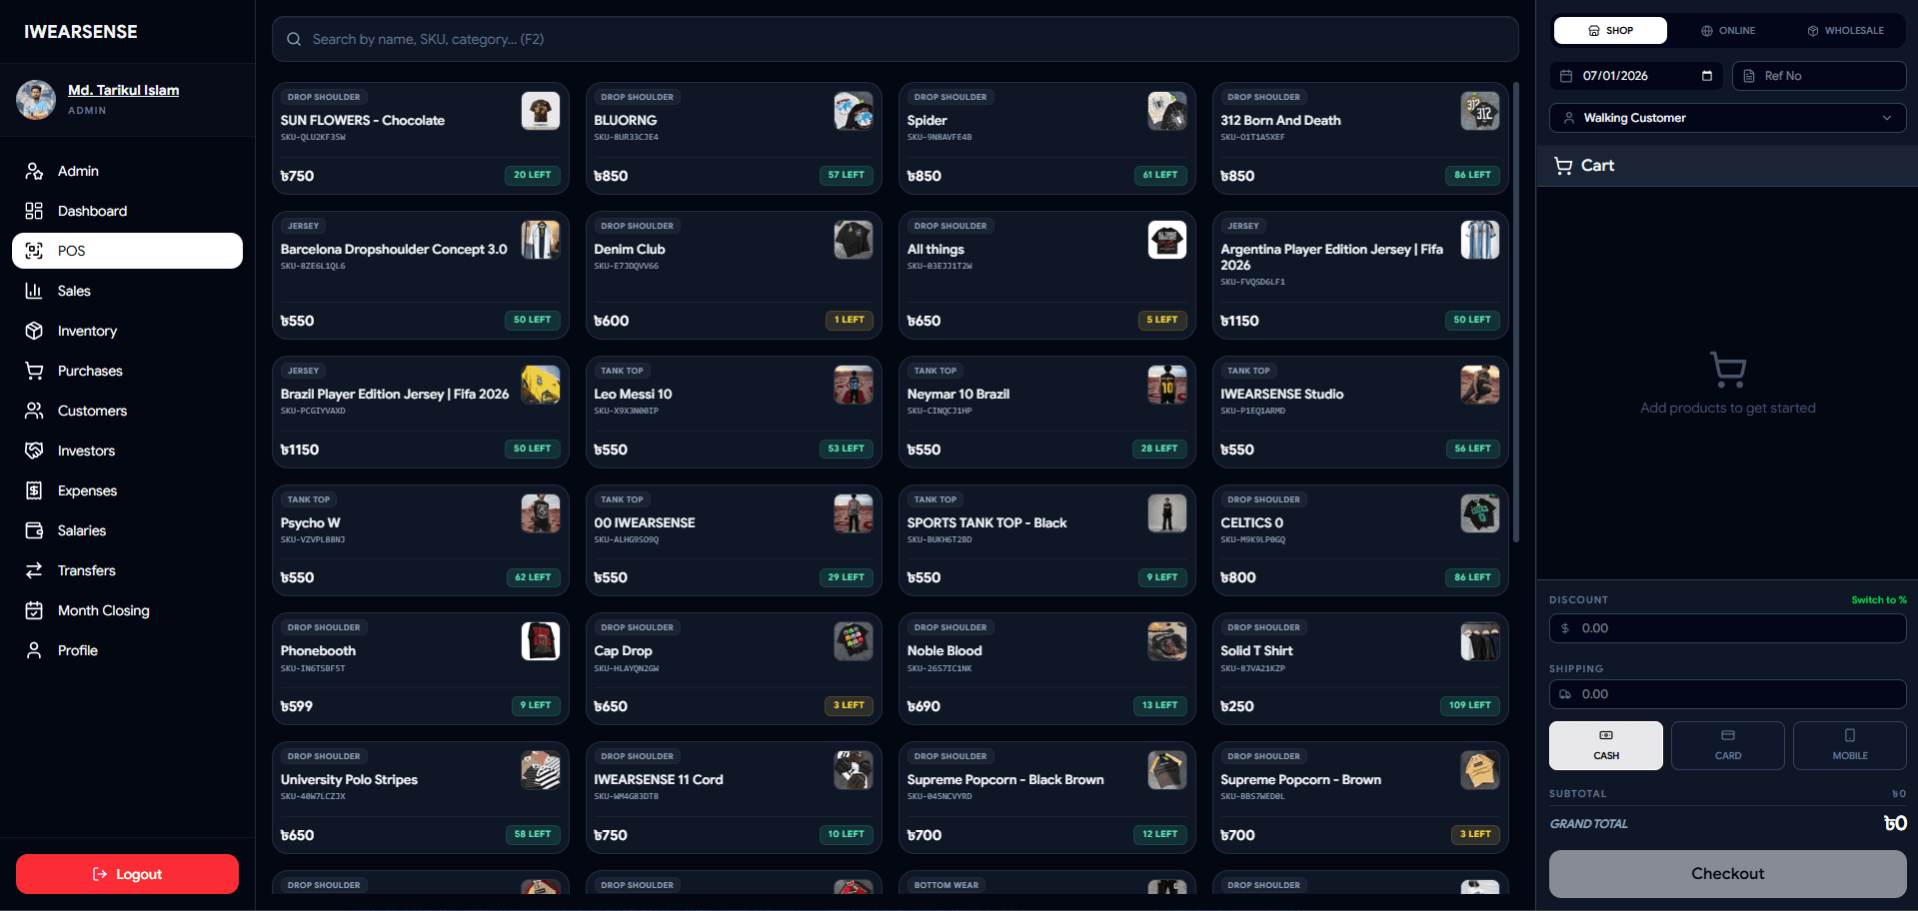Click the Cap Drop thumbnail
This screenshot has width=1918, height=911.
[854, 641]
